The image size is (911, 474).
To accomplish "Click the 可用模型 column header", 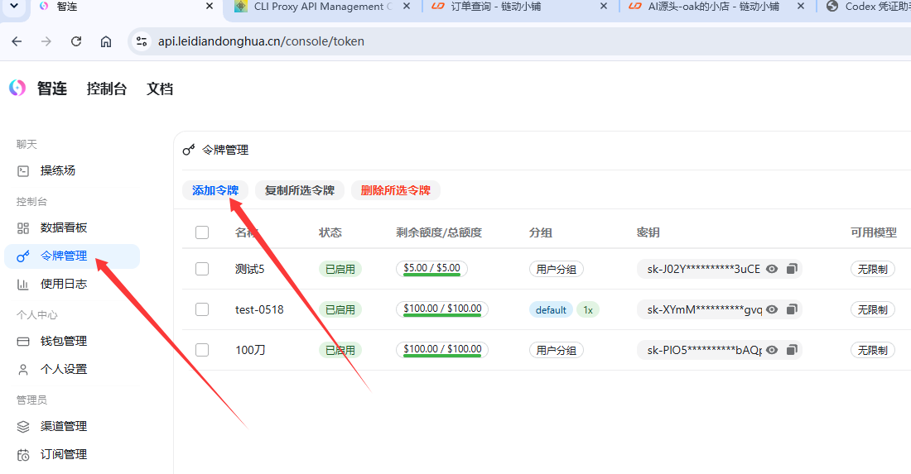I will 874,232.
